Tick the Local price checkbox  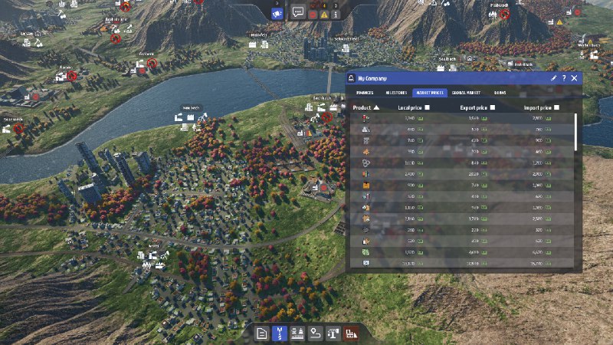click(428, 108)
